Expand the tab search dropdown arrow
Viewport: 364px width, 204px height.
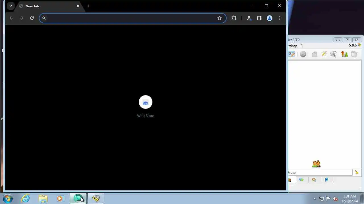coord(11,6)
